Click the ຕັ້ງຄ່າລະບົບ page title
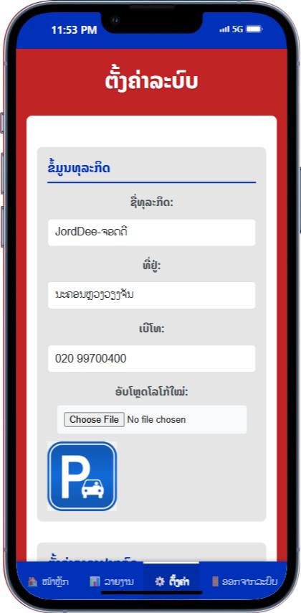 151,81
